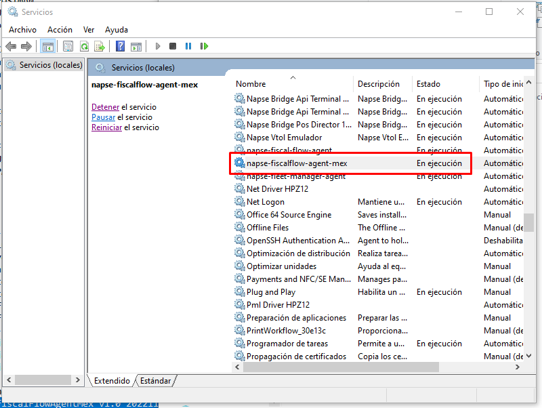The width and height of the screenshot is (542, 408).
Task: Click the Forward arrow toolbar icon
Action: pos(26,46)
